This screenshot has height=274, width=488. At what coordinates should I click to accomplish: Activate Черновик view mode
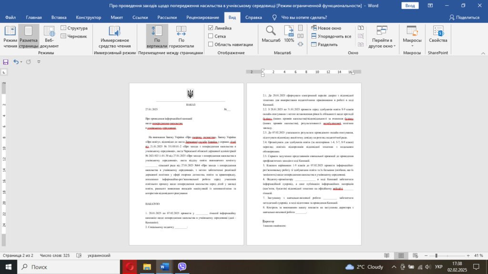[x=74, y=35]
